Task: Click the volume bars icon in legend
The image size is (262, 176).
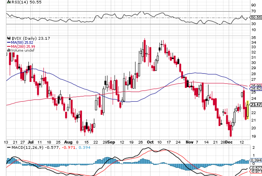Action: (8, 51)
